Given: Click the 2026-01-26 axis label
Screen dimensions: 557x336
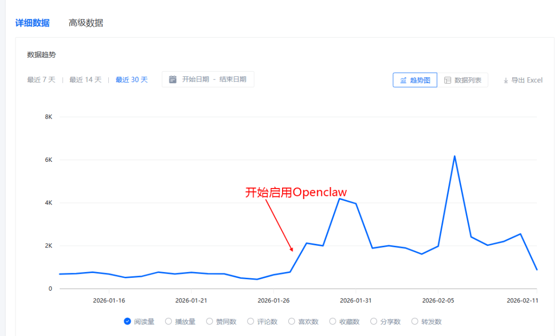Looking at the screenshot, I should 273,300.
